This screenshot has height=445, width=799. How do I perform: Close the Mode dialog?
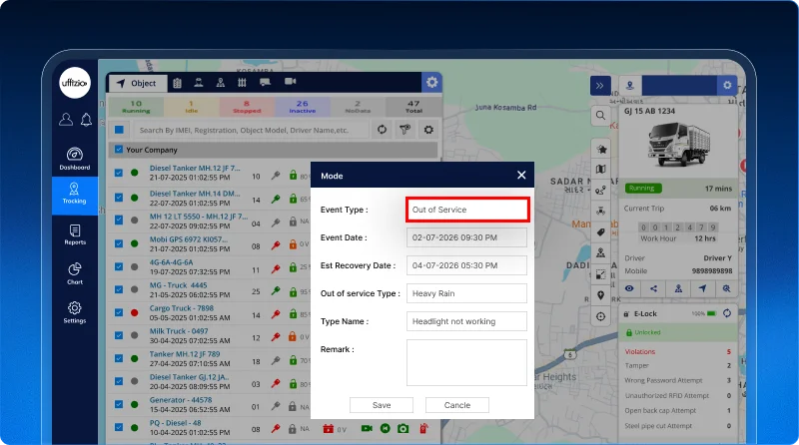tap(521, 176)
